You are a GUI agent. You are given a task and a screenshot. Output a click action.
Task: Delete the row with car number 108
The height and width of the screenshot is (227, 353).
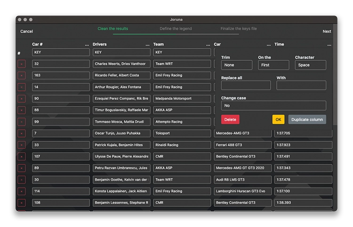point(21,203)
